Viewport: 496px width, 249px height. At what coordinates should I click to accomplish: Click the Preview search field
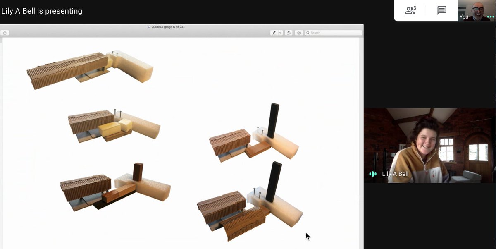point(334,33)
